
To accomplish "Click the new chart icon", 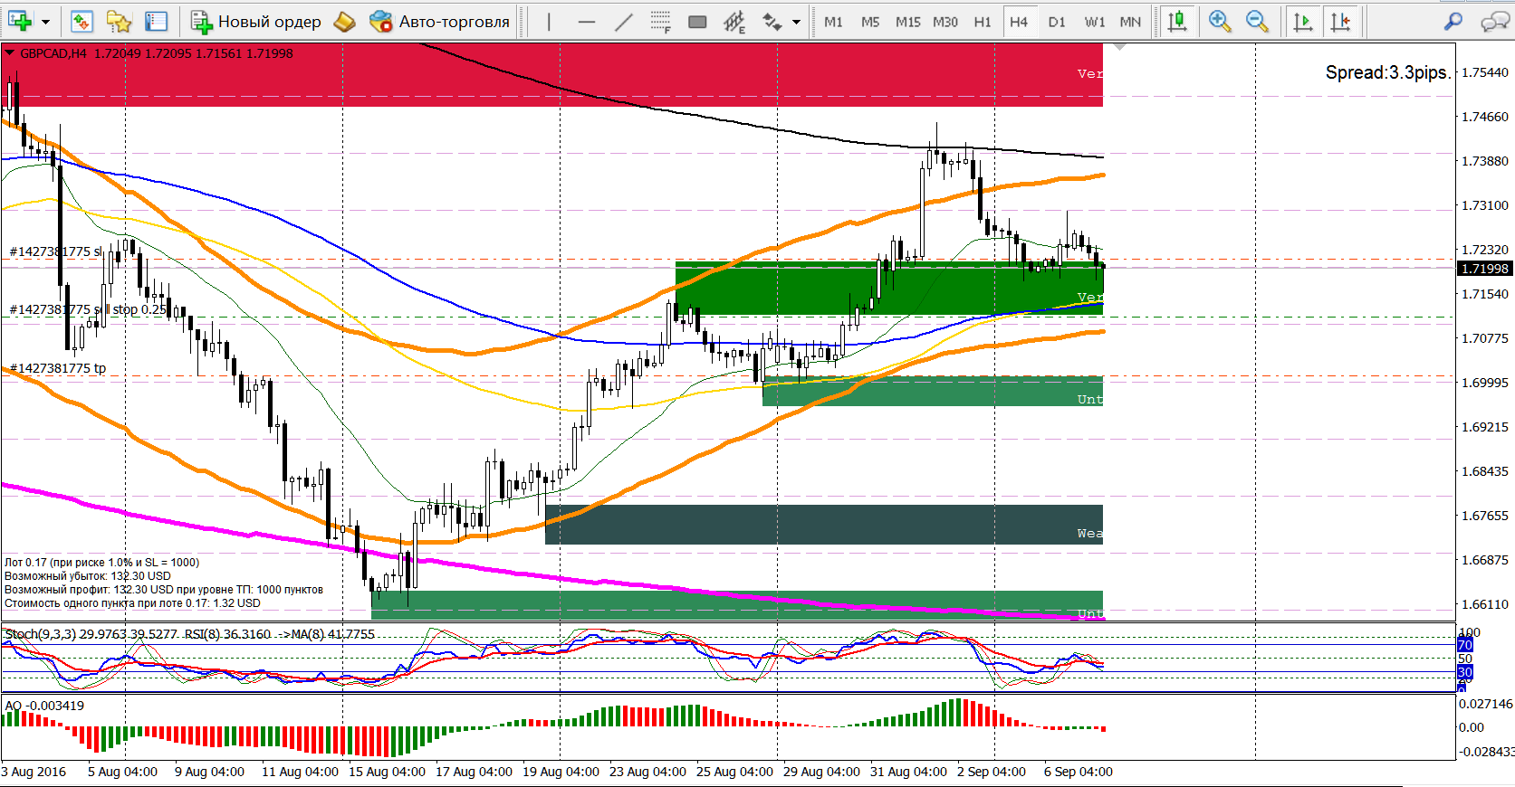I will pos(19,21).
